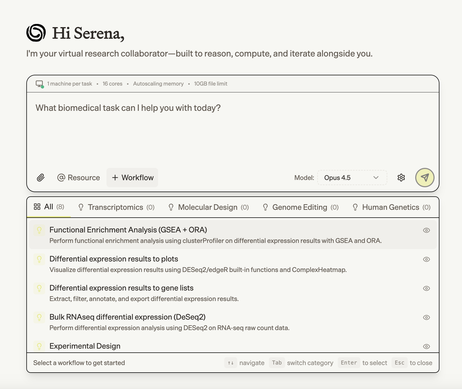Viewport: 462px width, 389px height.
Task: Switch to the Human Genetics tab
Action: 391,207
